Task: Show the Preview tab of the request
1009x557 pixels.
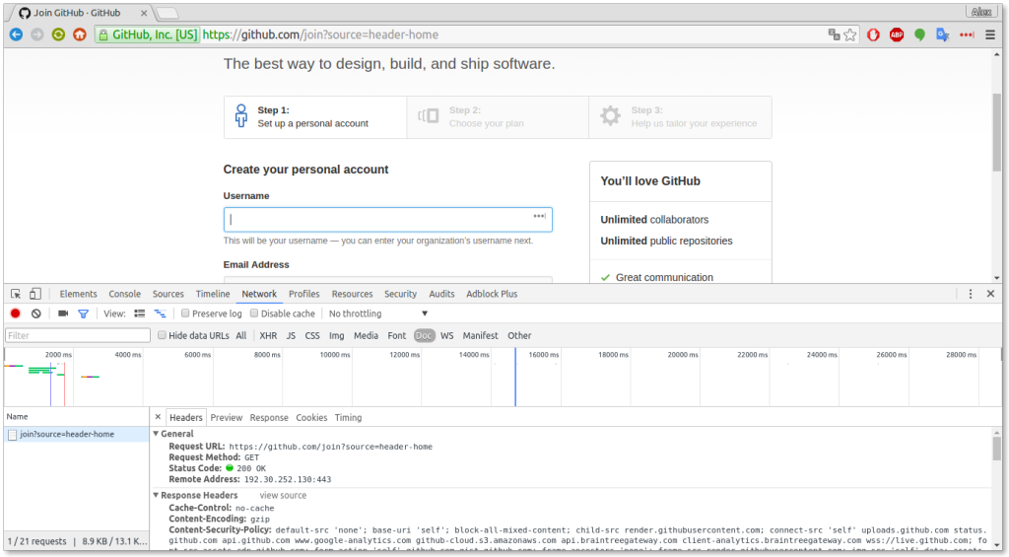Action: click(x=227, y=417)
